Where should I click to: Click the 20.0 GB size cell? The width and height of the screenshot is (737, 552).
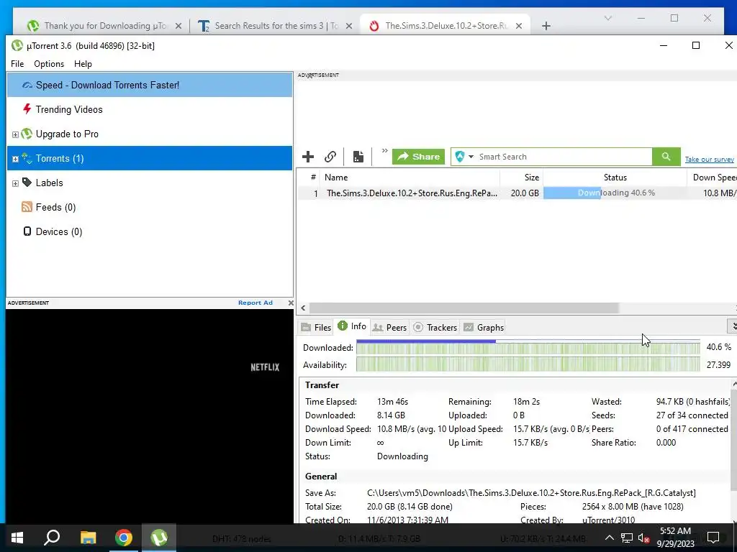[525, 193]
